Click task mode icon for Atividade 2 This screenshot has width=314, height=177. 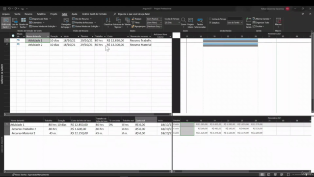coord(18,45)
